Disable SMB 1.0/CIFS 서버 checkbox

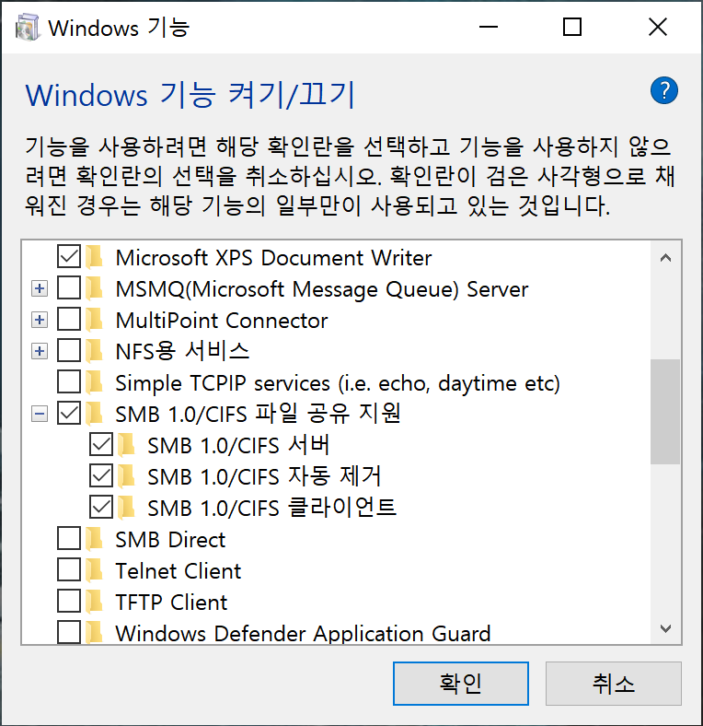(101, 444)
